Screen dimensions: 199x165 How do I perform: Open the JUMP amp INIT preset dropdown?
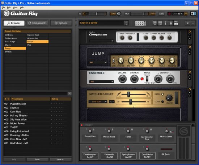click(98, 63)
